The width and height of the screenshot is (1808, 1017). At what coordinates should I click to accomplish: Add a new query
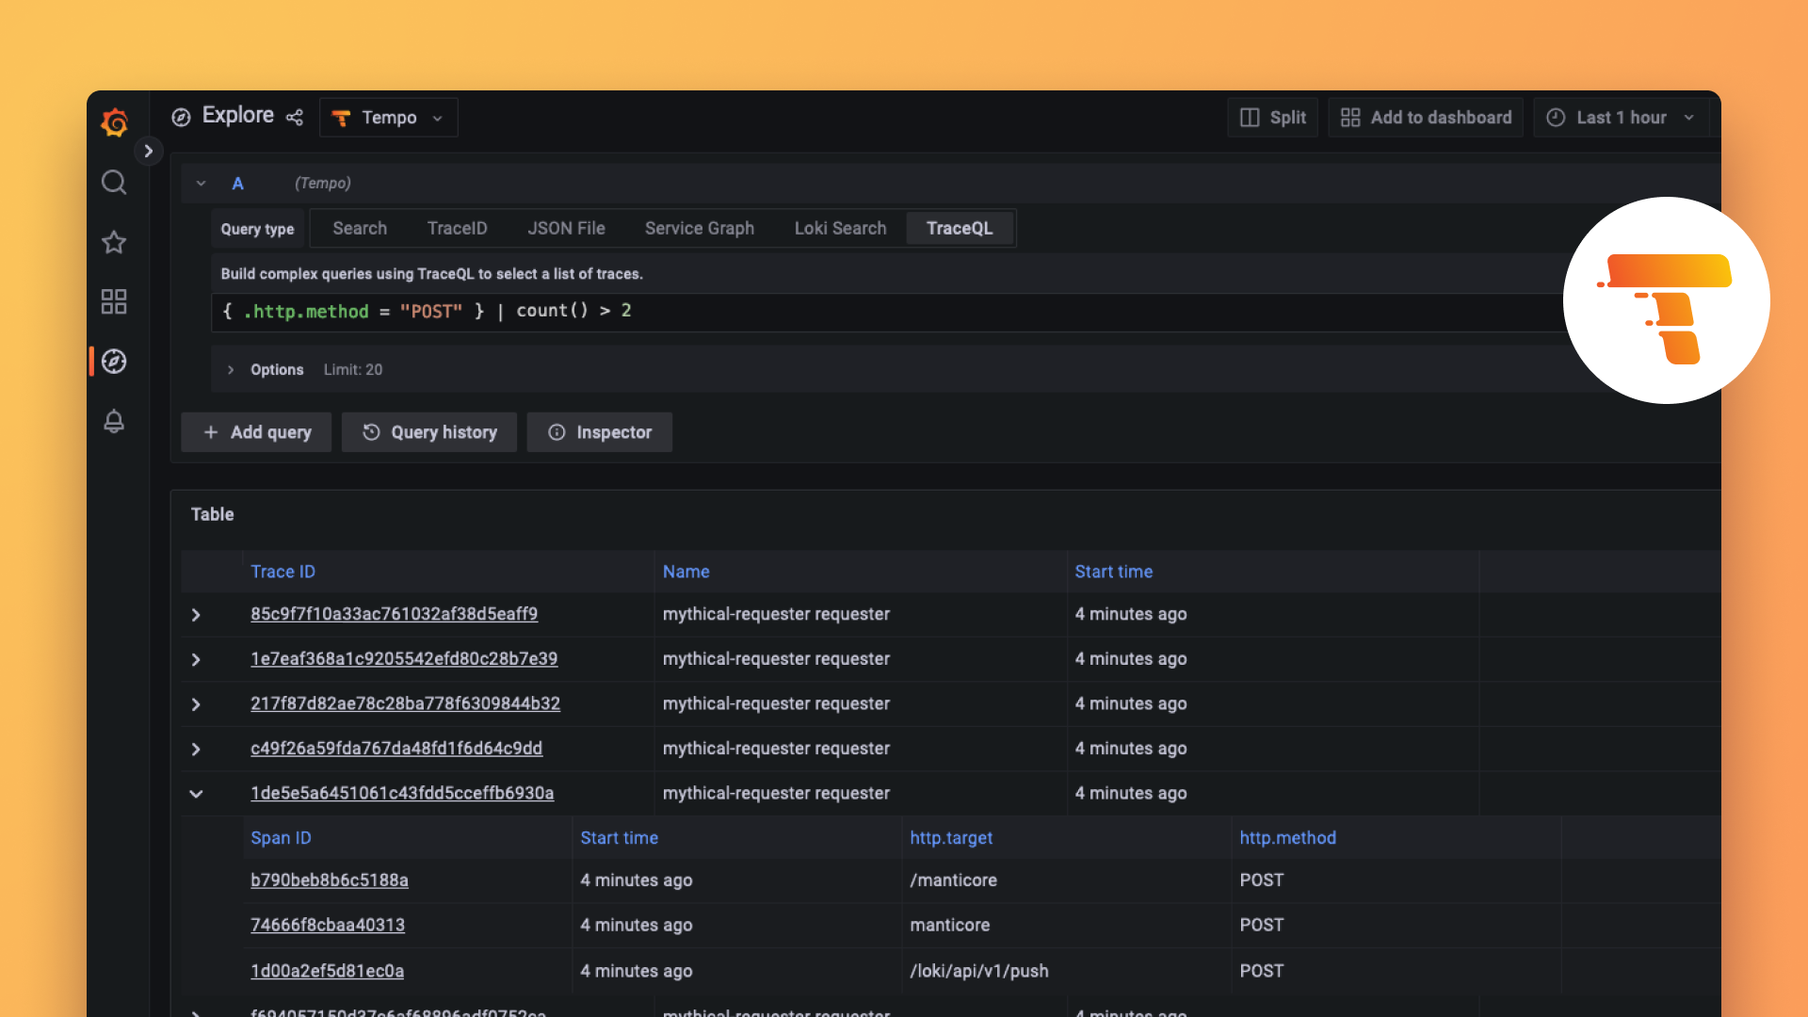[255, 432]
